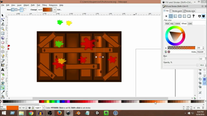Toggle create gradient on fill

[22, 10]
